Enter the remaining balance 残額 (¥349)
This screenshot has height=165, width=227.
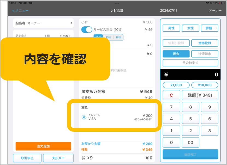pyautogui.click(x=200, y=95)
